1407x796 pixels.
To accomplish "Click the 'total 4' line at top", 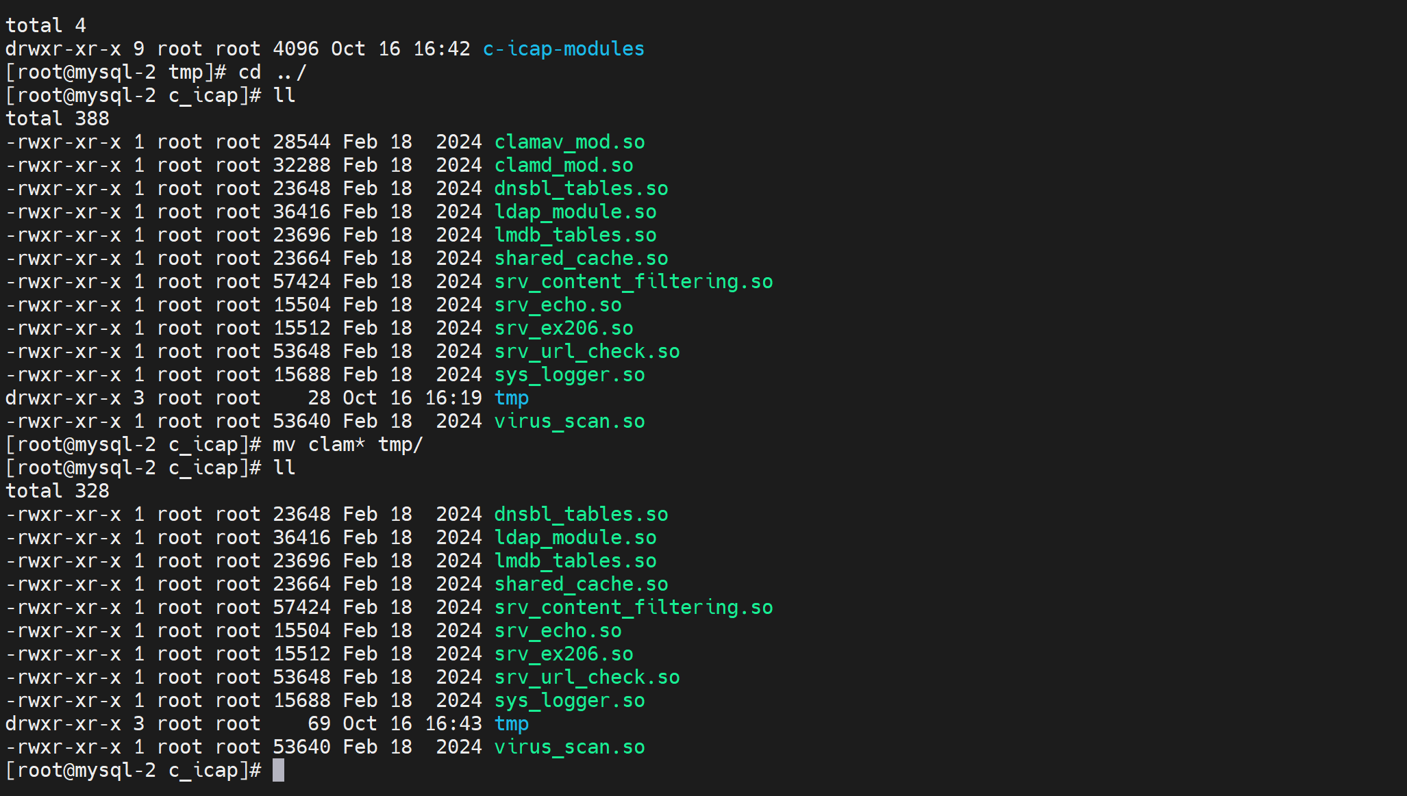I will (46, 26).
